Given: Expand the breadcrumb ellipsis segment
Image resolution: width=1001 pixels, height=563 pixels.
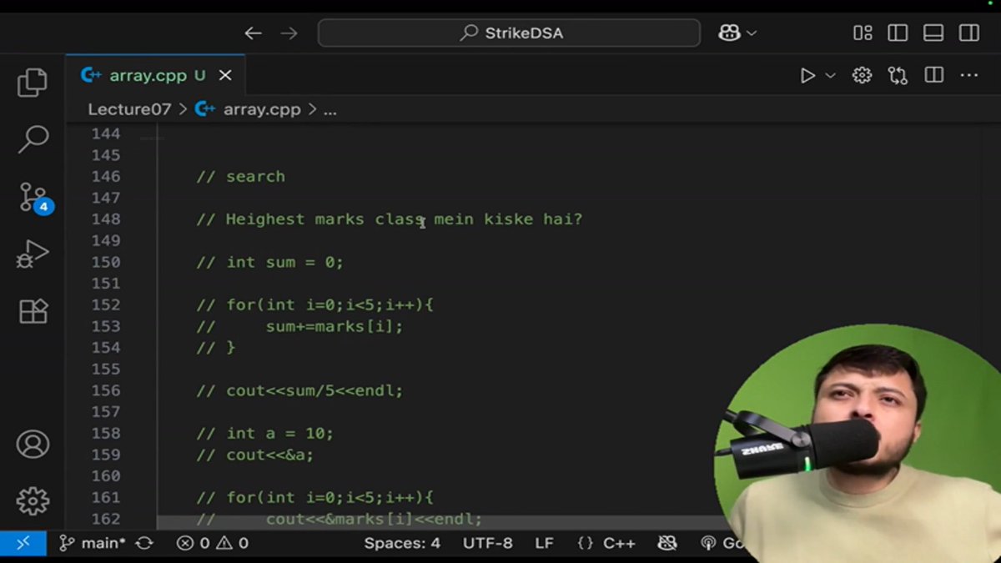Looking at the screenshot, I should [330, 110].
